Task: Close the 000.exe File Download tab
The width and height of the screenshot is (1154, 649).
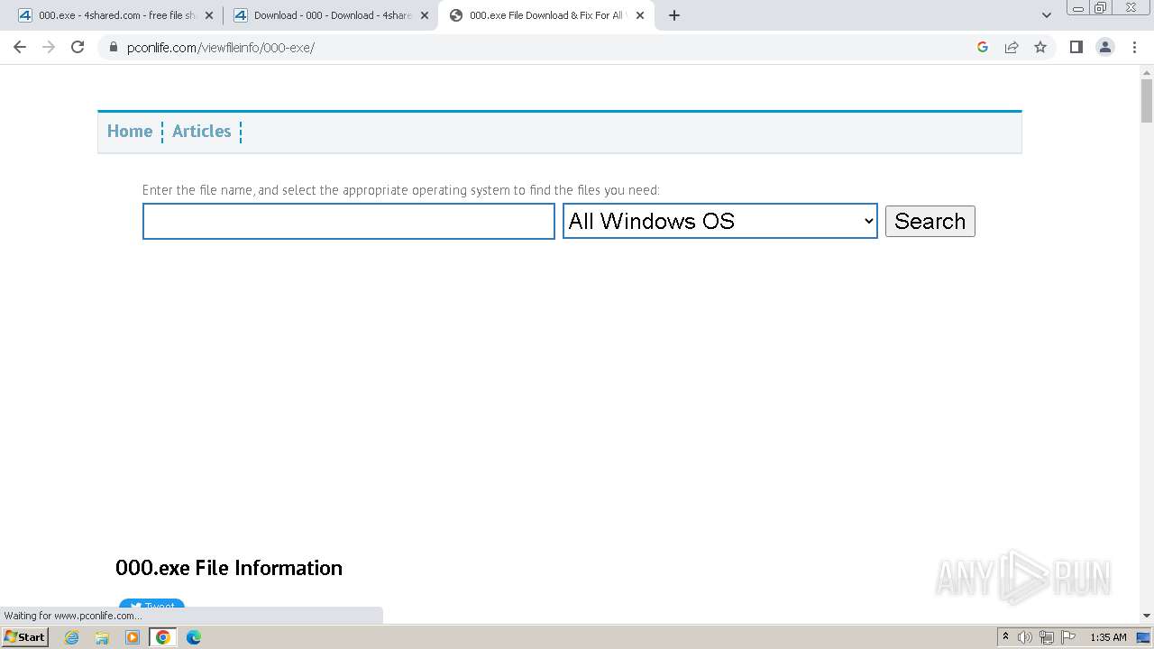Action: [x=640, y=15]
